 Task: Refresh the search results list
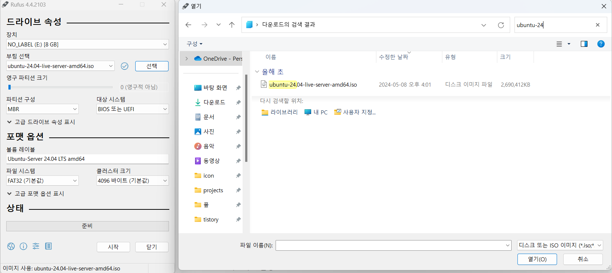tap(501, 25)
